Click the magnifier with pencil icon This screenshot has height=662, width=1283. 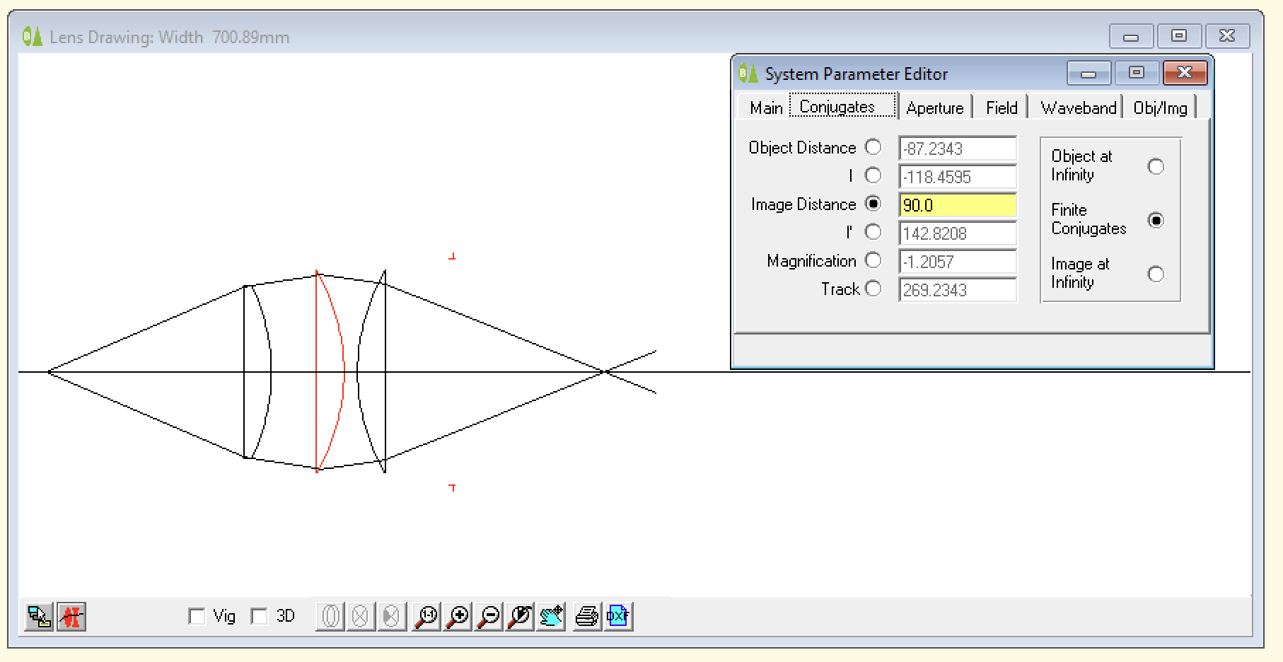[x=520, y=617]
